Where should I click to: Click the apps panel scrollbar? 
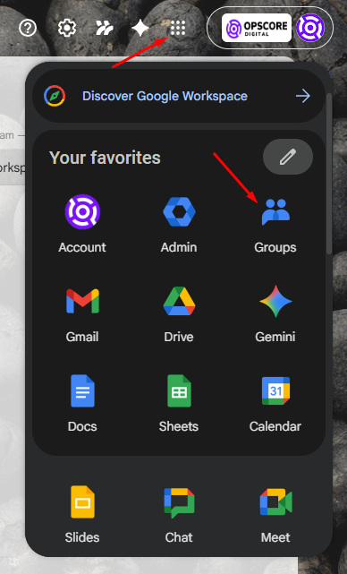click(x=329, y=174)
